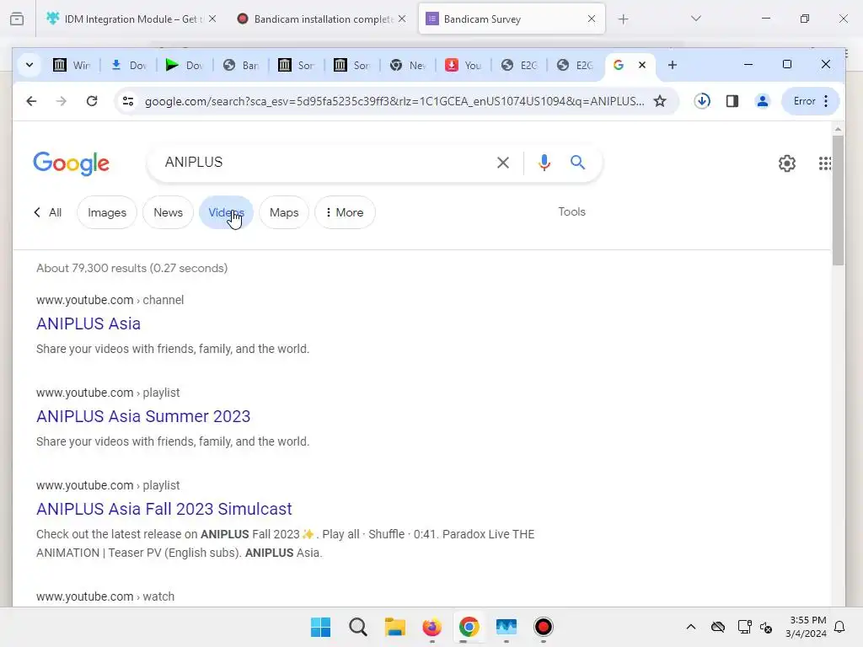The height and width of the screenshot is (647, 863).
Task: Open ANIPLUS Asia Summer 2023 playlist
Action: pos(143,416)
